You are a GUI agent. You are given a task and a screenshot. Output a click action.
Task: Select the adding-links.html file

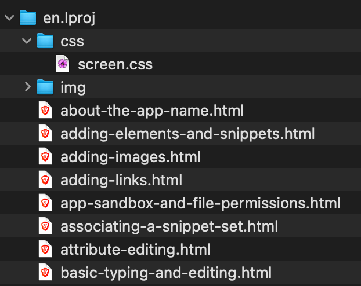click(x=121, y=180)
